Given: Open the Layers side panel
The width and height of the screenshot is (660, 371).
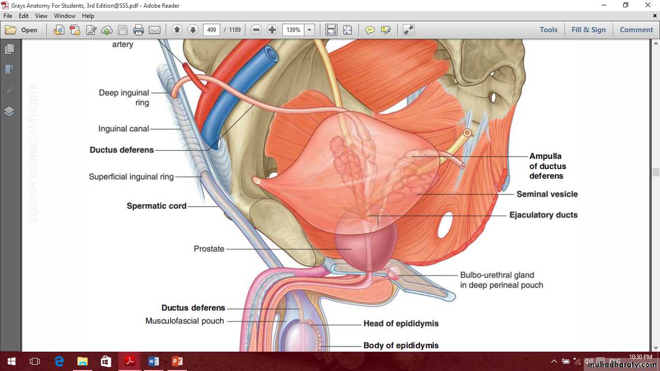Looking at the screenshot, I should click(9, 112).
